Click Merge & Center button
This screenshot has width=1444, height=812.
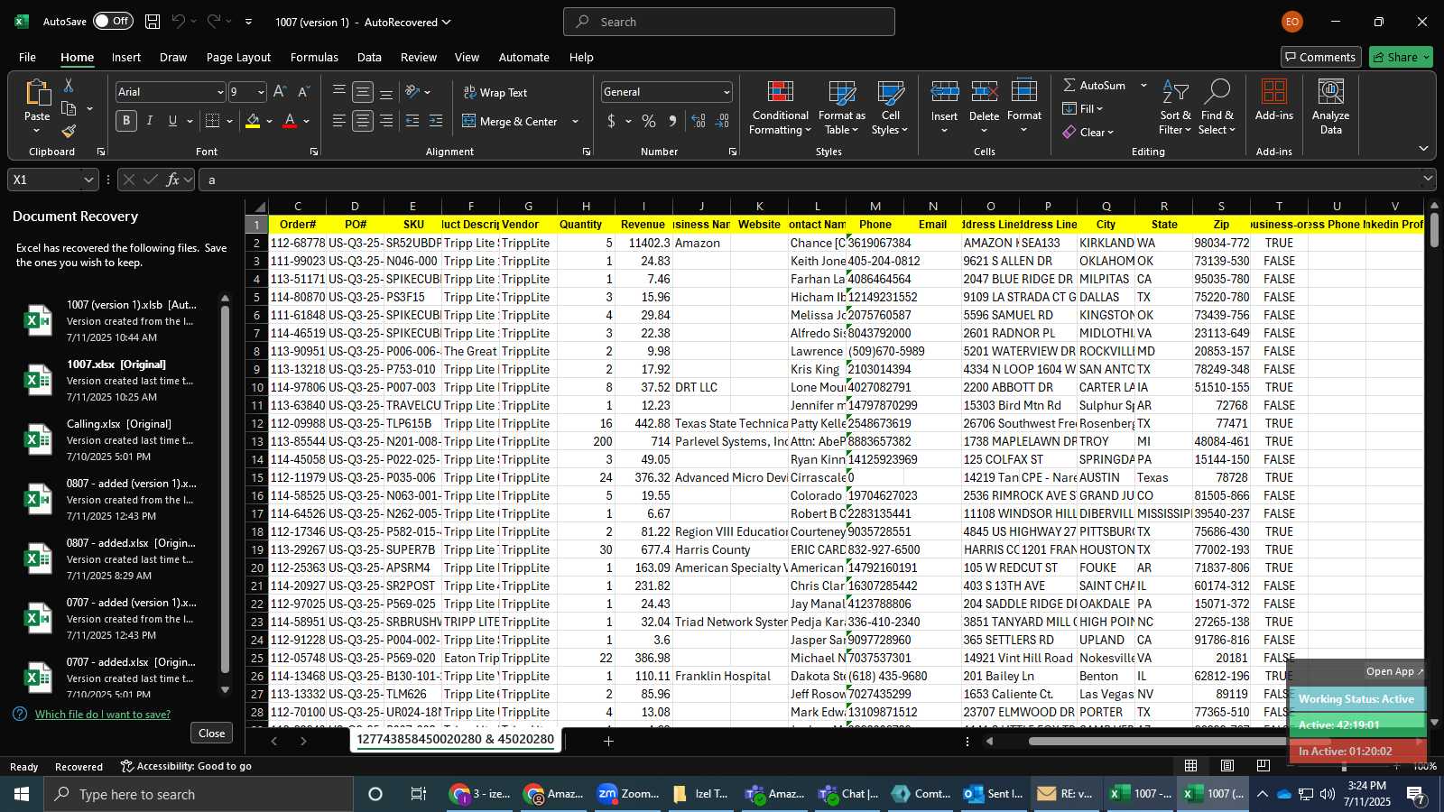tap(511, 121)
